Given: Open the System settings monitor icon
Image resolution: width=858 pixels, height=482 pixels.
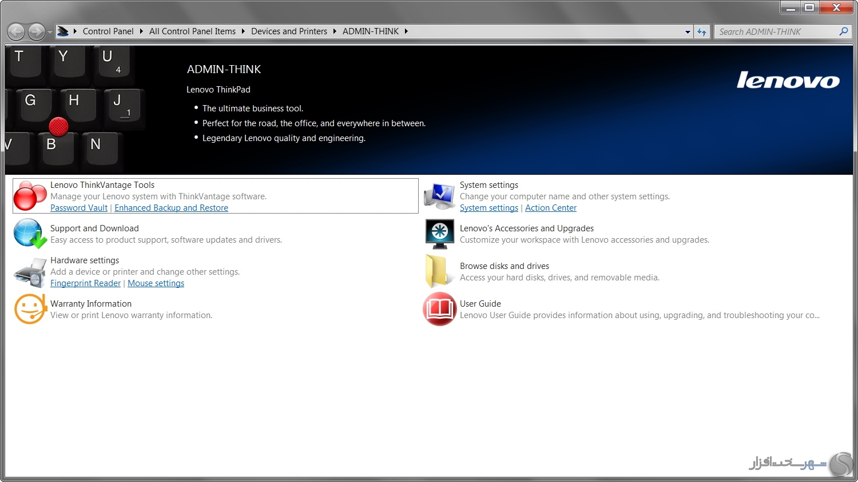Looking at the screenshot, I should coord(439,196).
